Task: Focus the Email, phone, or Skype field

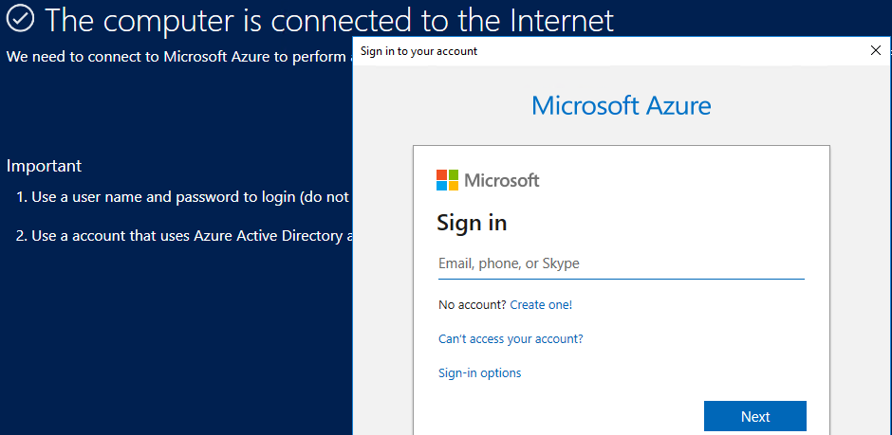Action: coord(622,264)
